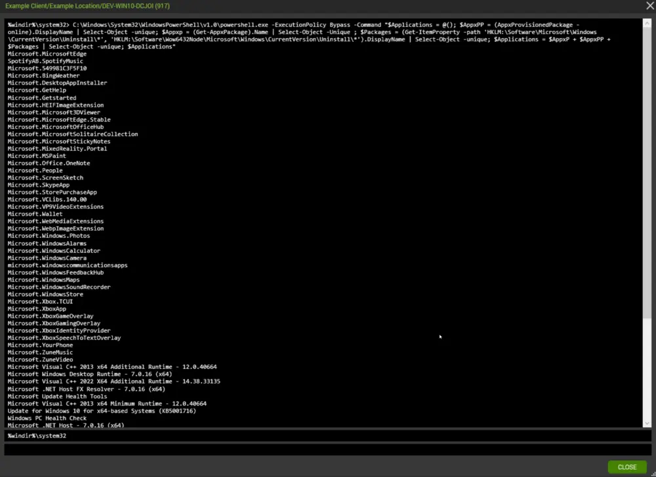Close the dialog with the X icon
Viewport: 656px width, 477px height.
tap(650, 6)
